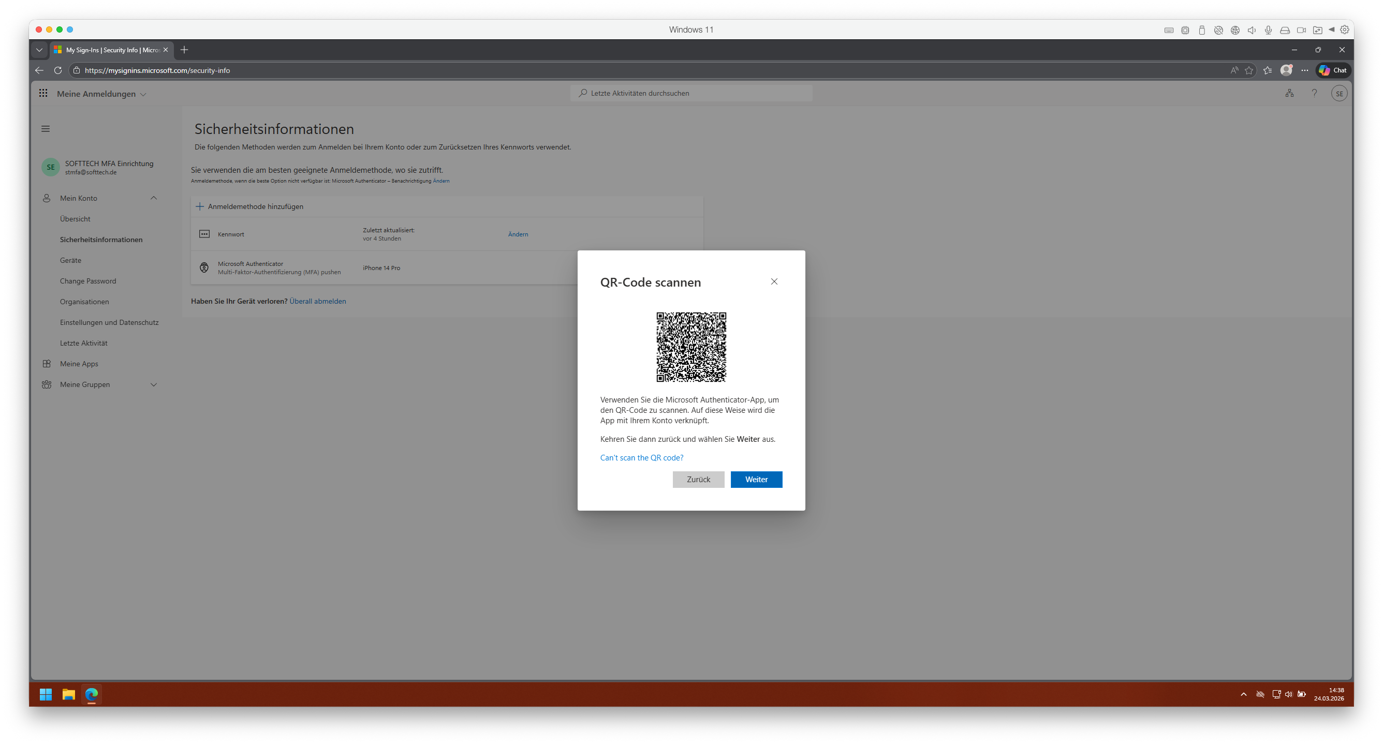Viewport: 1383px width, 745px height.
Task: Open the VM settings gear icon
Action: point(1344,30)
